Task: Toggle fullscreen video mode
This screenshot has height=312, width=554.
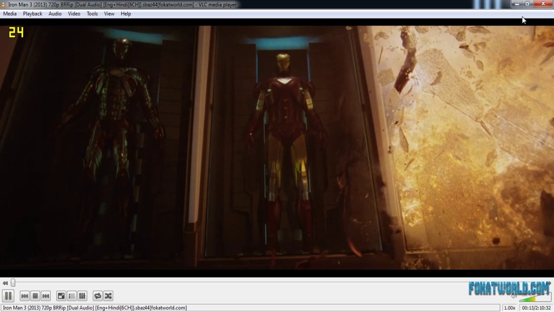Action: click(61, 296)
